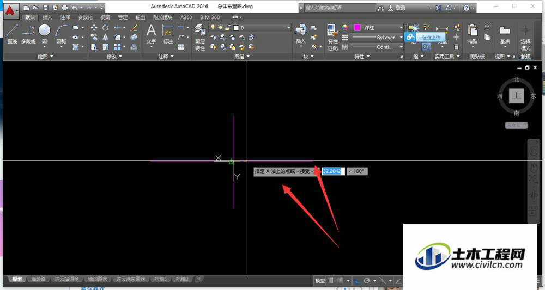Click the white layer color swatch
This screenshot has width=545, height=290.
[236, 27]
